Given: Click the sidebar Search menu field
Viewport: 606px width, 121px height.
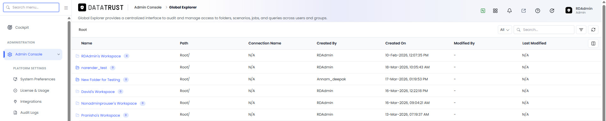Looking at the screenshot, I should pyautogui.click(x=31, y=7).
